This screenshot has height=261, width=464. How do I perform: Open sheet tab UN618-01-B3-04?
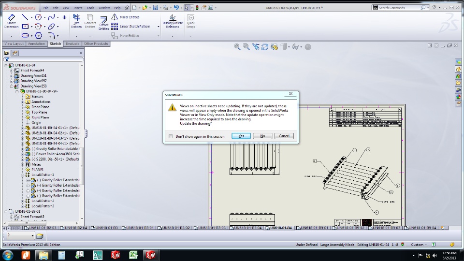tap(246, 228)
